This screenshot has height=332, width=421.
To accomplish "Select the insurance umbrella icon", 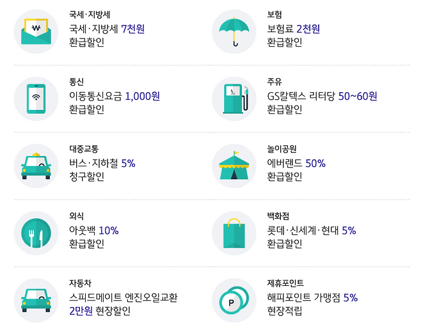I will click(x=234, y=31).
